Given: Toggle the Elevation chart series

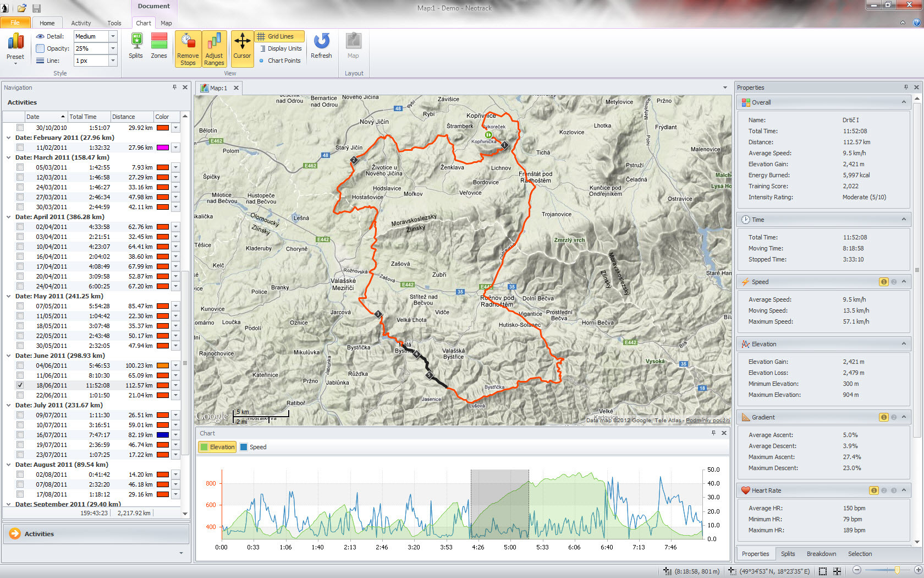Looking at the screenshot, I should tap(217, 447).
